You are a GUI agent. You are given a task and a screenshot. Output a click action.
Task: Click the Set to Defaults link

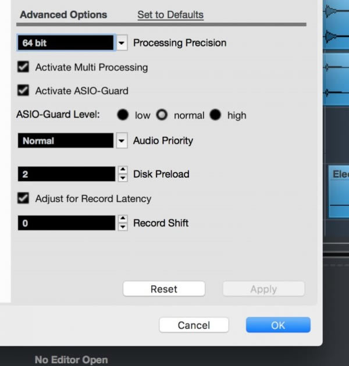coord(170,15)
